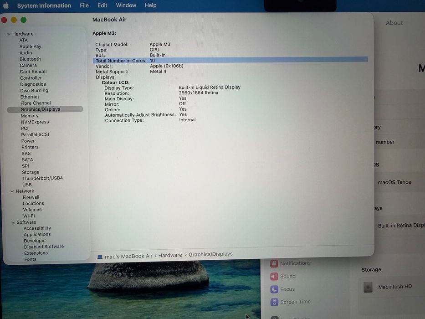Select Storage in the Hardware list
425x319 pixels.
pyautogui.click(x=31, y=172)
